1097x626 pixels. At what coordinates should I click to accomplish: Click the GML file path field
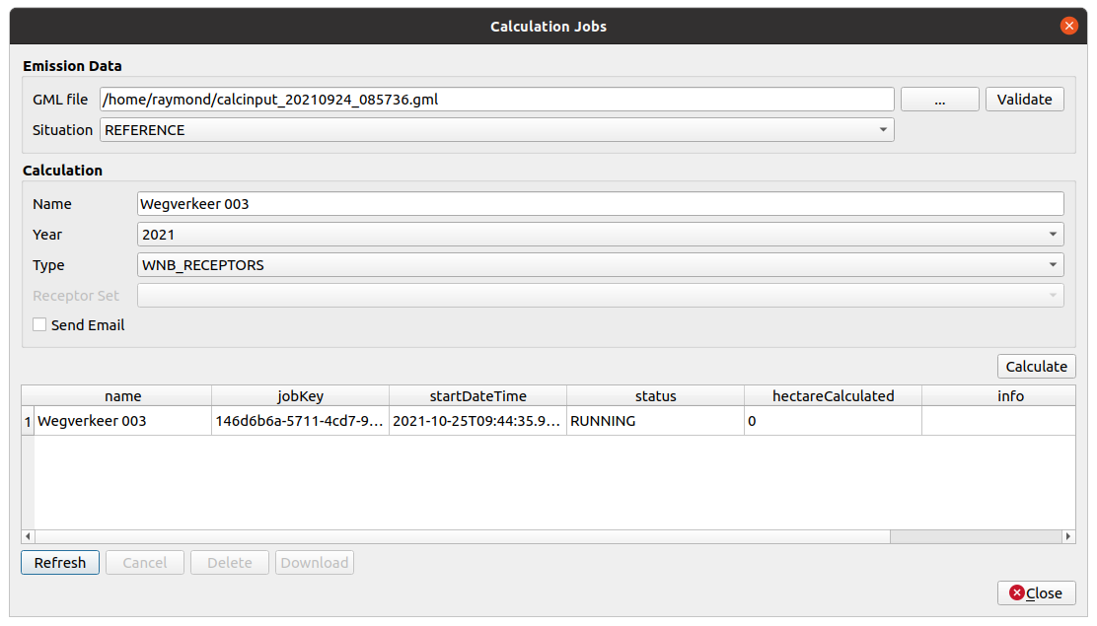click(496, 99)
